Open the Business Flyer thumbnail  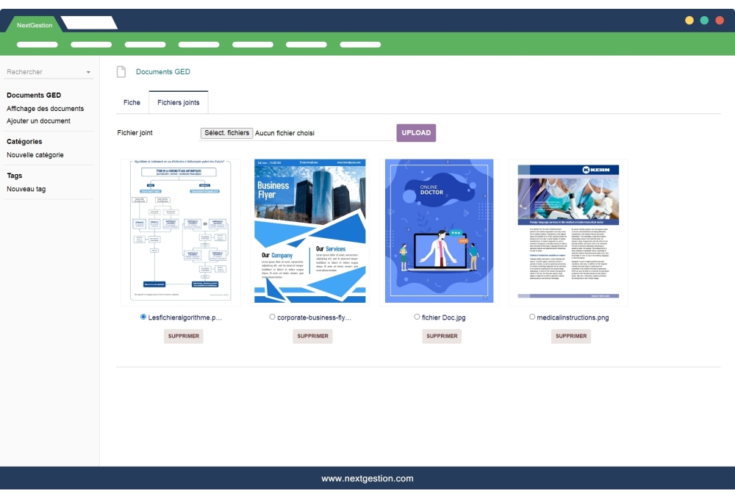(309, 231)
